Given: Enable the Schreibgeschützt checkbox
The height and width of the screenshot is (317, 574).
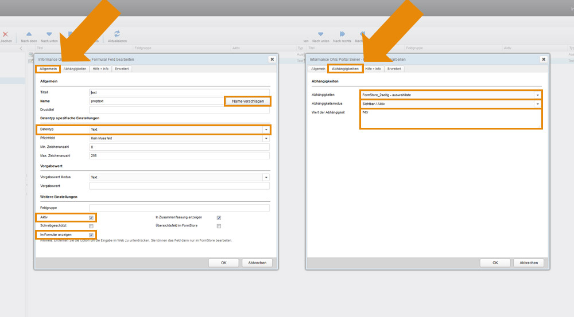Looking at the screenshot, I should coord(91,226).
